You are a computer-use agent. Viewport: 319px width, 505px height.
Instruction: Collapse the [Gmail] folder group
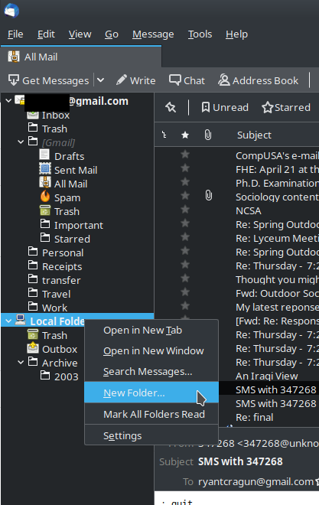21,142
